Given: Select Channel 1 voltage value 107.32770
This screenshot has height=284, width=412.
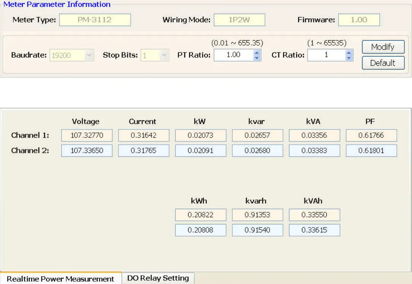Looking at the screenshot, I should click(87, 136).
